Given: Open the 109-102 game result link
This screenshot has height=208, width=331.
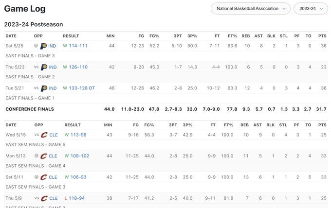Looking at the screenshot, I should 79,156.
